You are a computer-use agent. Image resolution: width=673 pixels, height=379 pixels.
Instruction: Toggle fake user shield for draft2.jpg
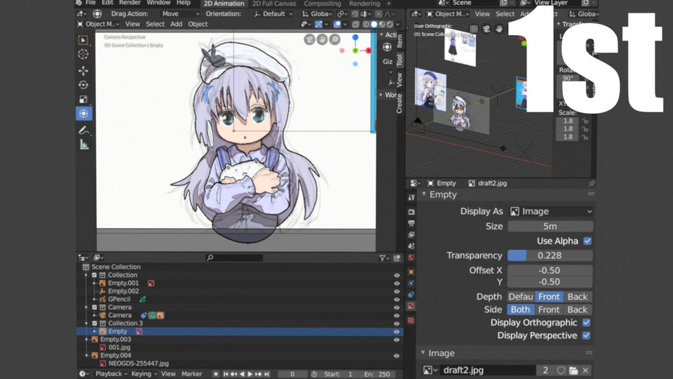point(561,370)
